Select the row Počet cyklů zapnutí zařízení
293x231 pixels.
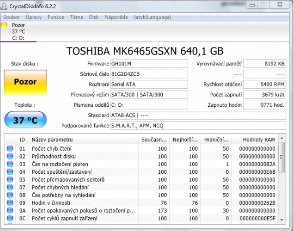coord(141,219)
